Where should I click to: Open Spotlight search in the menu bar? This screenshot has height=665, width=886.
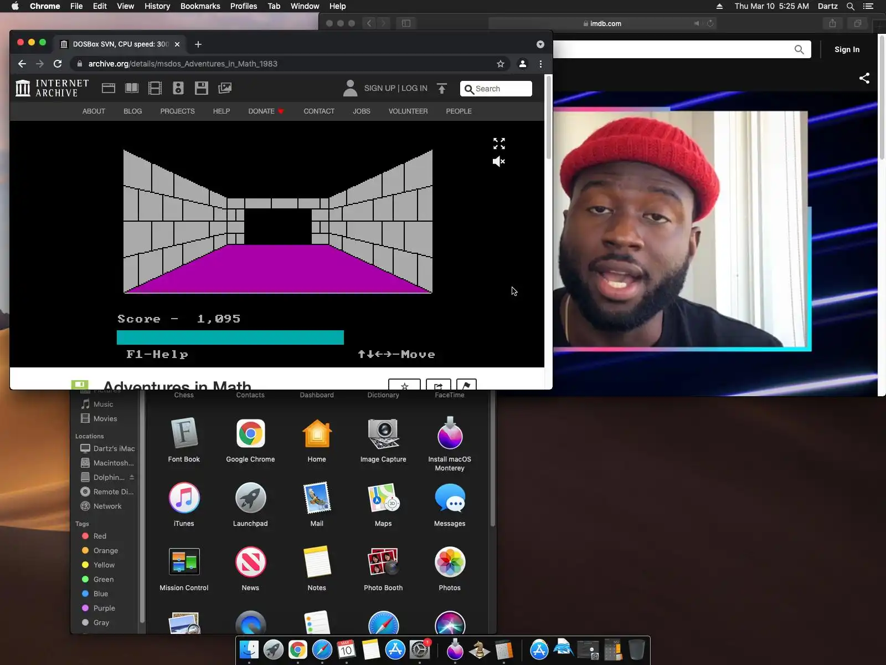[x=851, y=6]
